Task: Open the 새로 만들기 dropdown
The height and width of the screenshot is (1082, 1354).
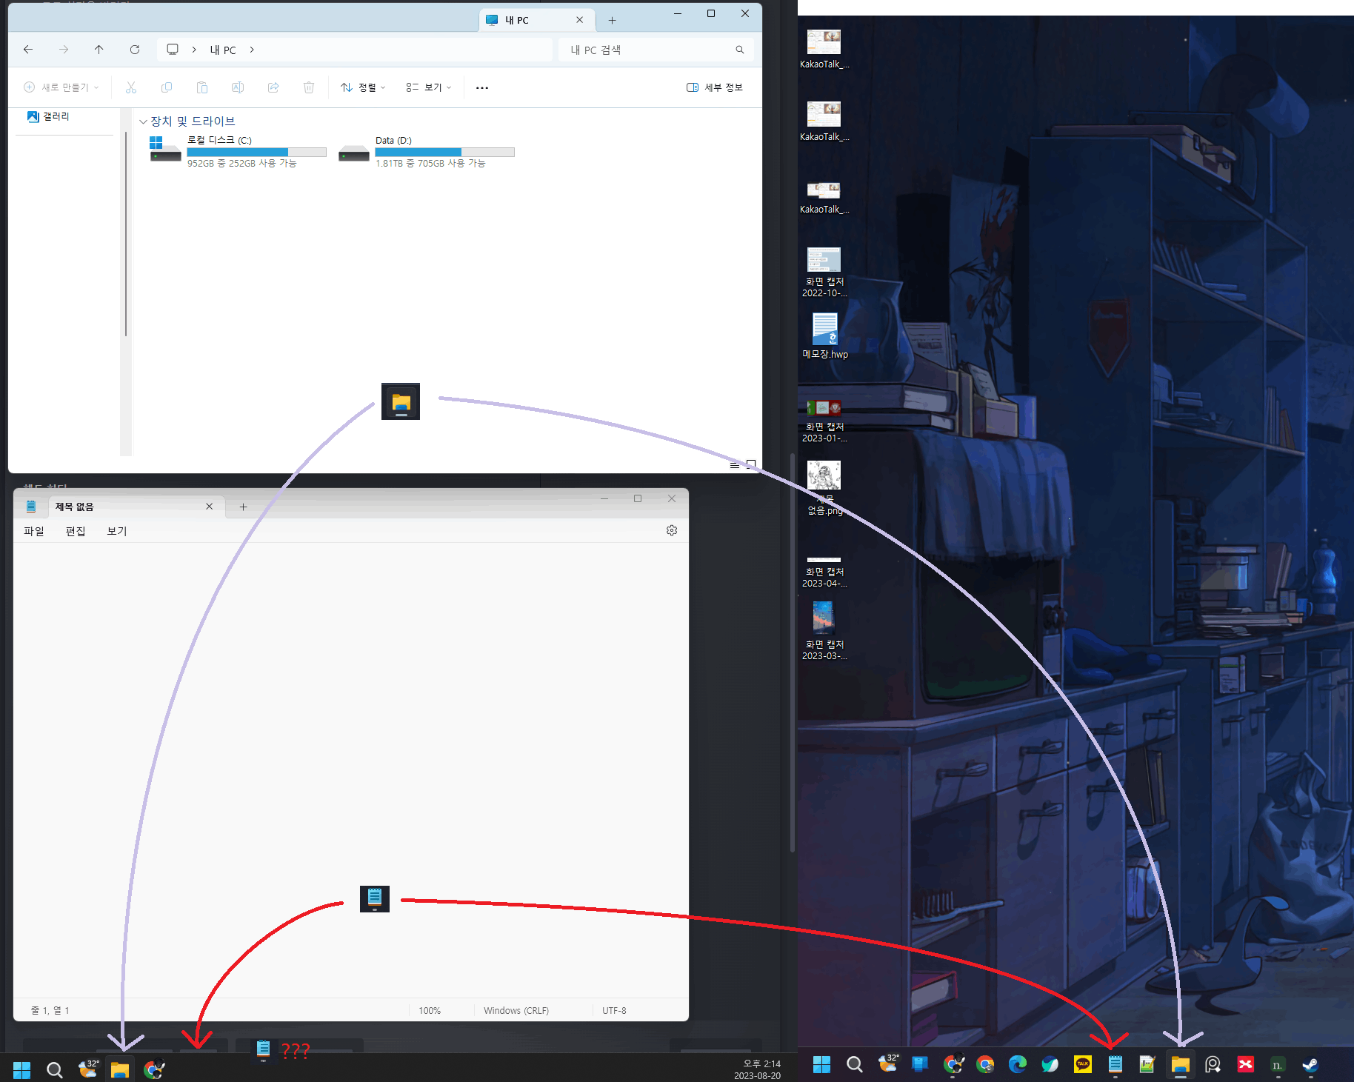Action: coord(61,87)
